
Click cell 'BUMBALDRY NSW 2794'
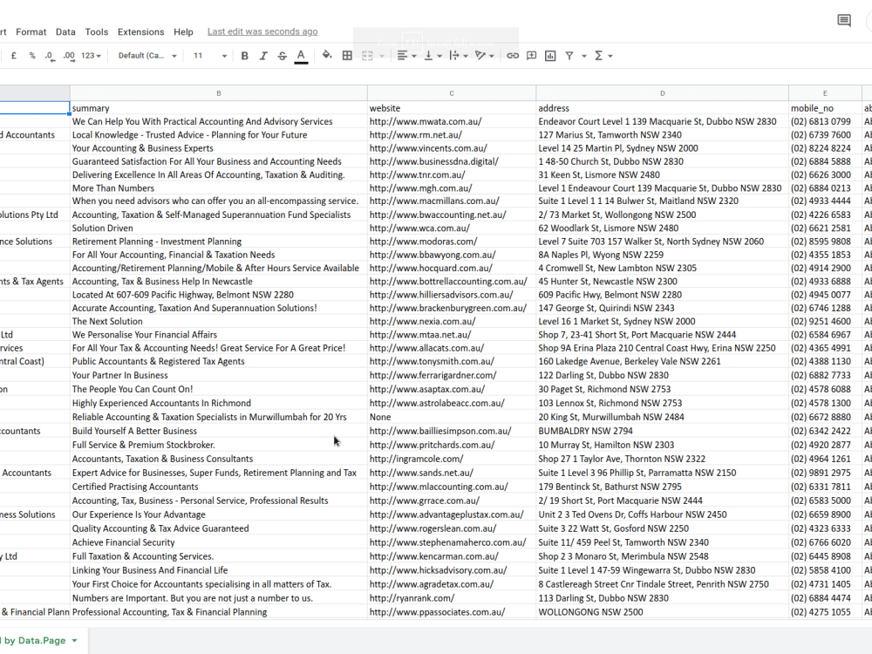(663, 431)
